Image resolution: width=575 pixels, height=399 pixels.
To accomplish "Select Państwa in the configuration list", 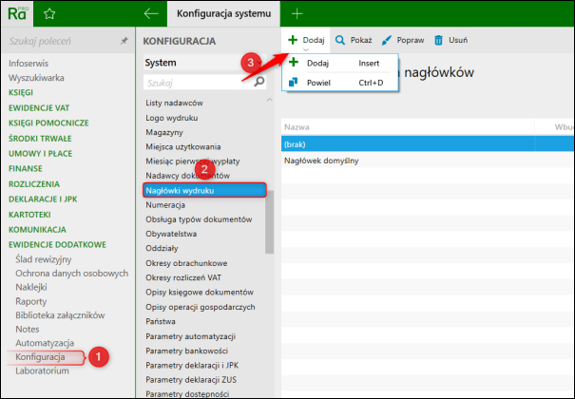I will coord(161,322).
